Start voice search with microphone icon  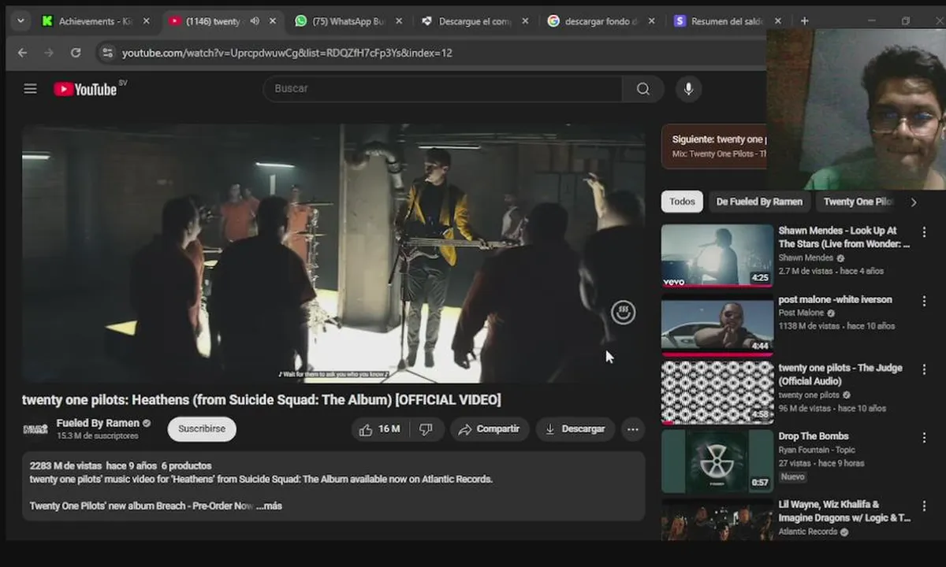(x=688, y=89)
